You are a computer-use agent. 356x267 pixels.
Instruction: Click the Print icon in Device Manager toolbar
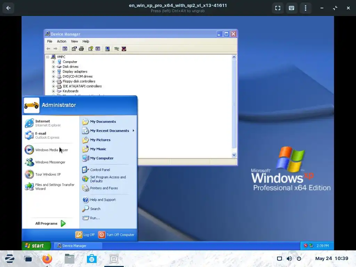[x=81, y=49]
